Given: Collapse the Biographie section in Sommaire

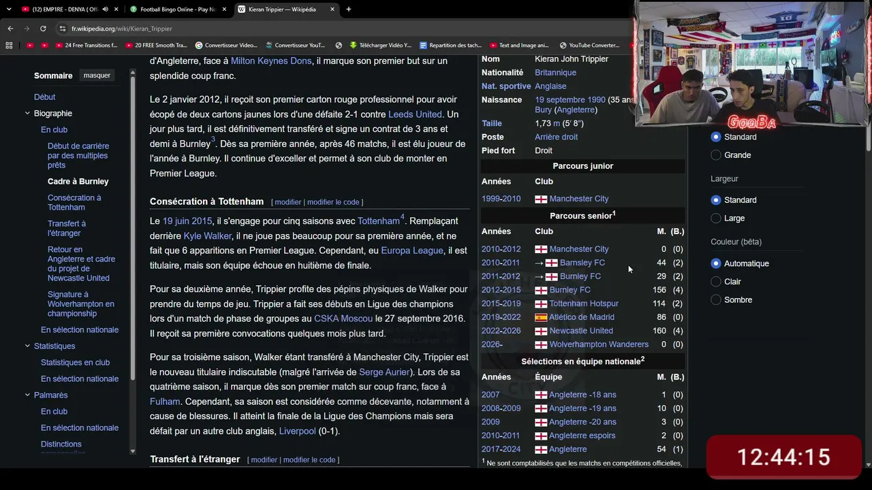Looking at the screenshot, I should [x=27, y=114].
